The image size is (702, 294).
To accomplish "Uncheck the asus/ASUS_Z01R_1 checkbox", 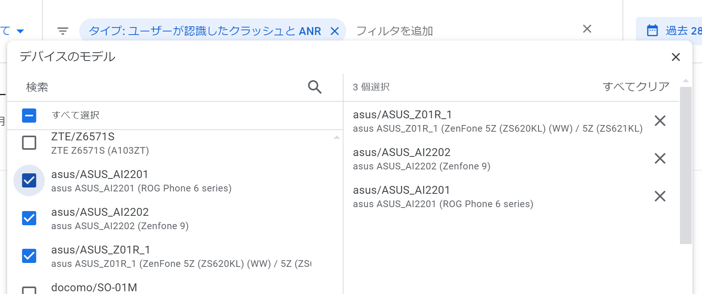I will pyautogui.click(x=29, y=256).
